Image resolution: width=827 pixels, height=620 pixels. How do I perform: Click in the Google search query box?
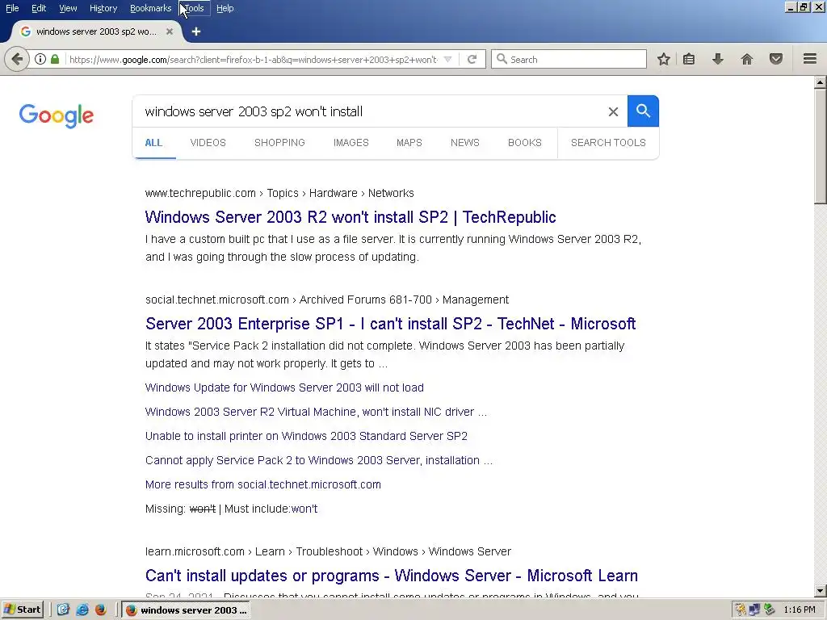[x=369, y=111]
